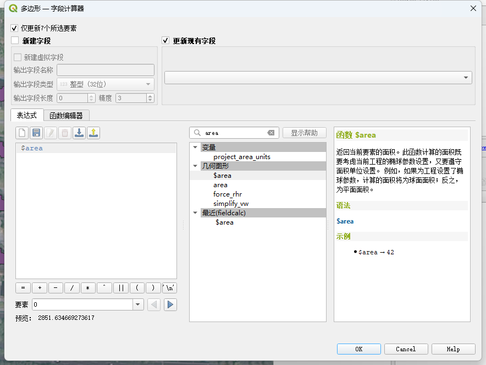This screenshot has width=486, height=365.
Task: Collapse the 几何图形 function group
Action: (195, 166)
